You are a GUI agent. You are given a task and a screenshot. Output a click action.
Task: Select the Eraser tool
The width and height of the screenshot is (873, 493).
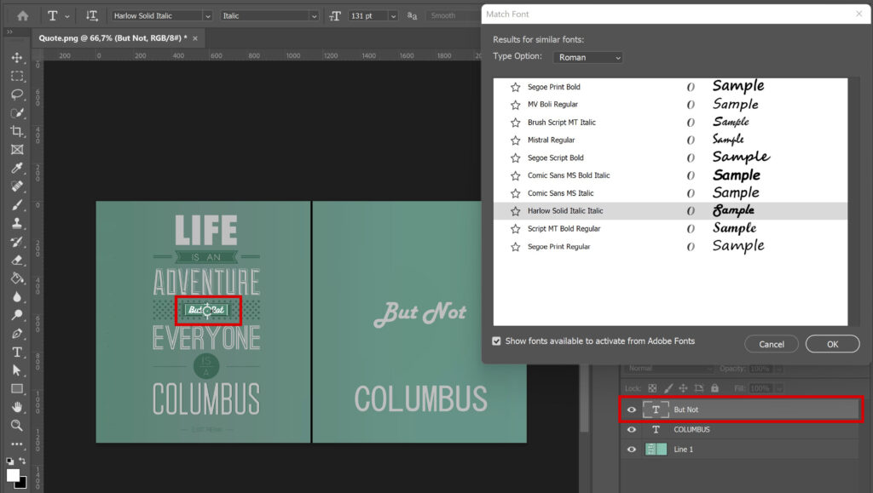[x=17, y=260]
